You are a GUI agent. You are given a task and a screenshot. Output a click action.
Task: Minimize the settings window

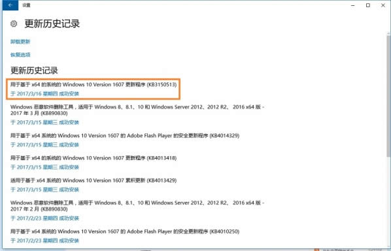tap(353, 5)
